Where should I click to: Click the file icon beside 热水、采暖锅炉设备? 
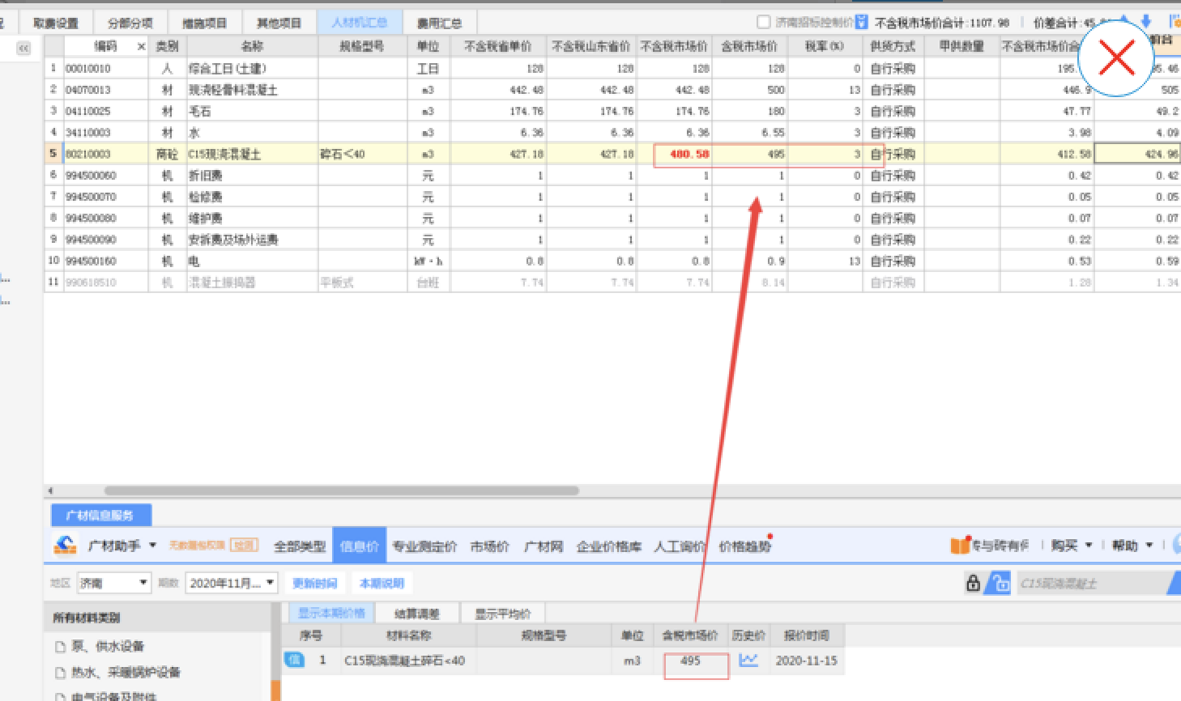[x=60, y=673]
